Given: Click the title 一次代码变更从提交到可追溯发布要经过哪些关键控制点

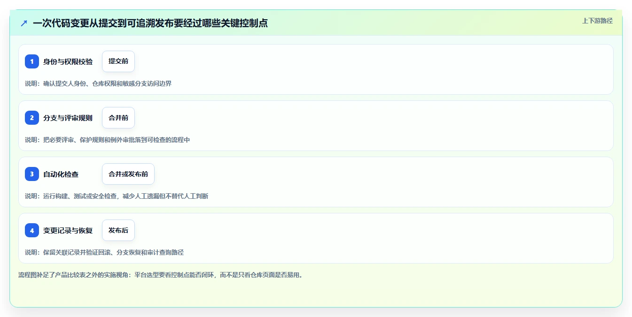Looking at the screenshot, I should [150, 23].
